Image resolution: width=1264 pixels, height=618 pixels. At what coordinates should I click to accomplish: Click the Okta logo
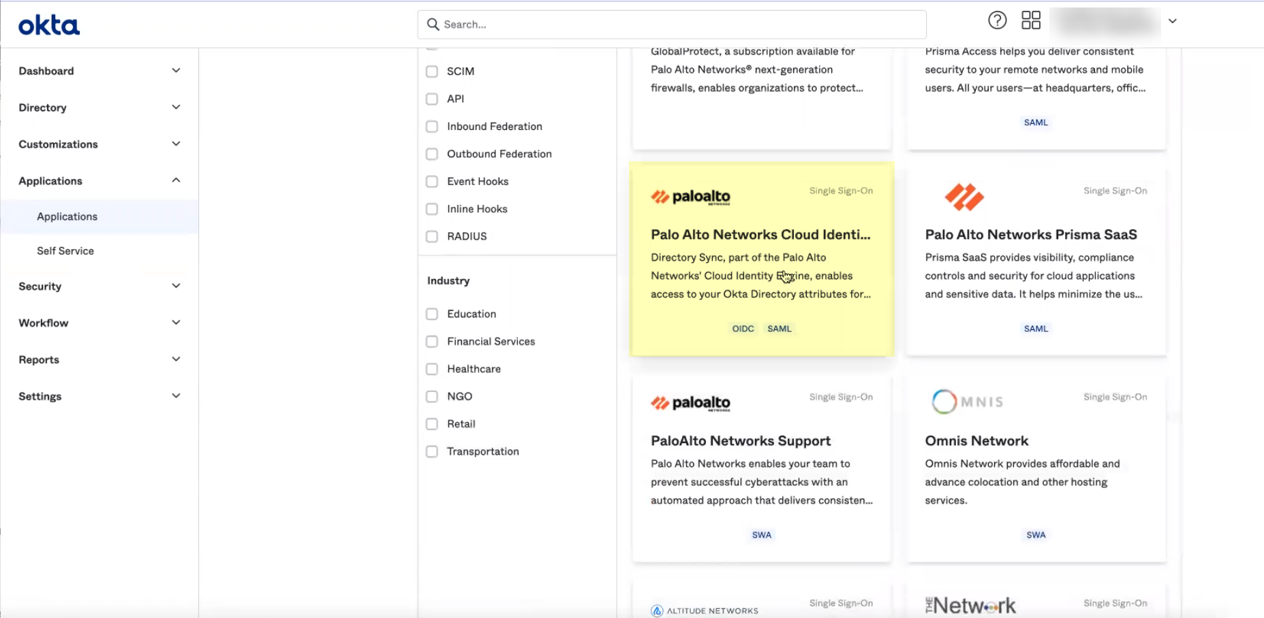pos(49,25)
